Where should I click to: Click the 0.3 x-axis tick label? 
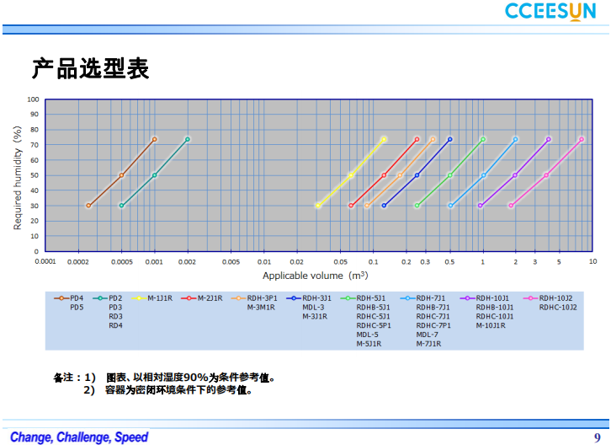click(425, 262)
